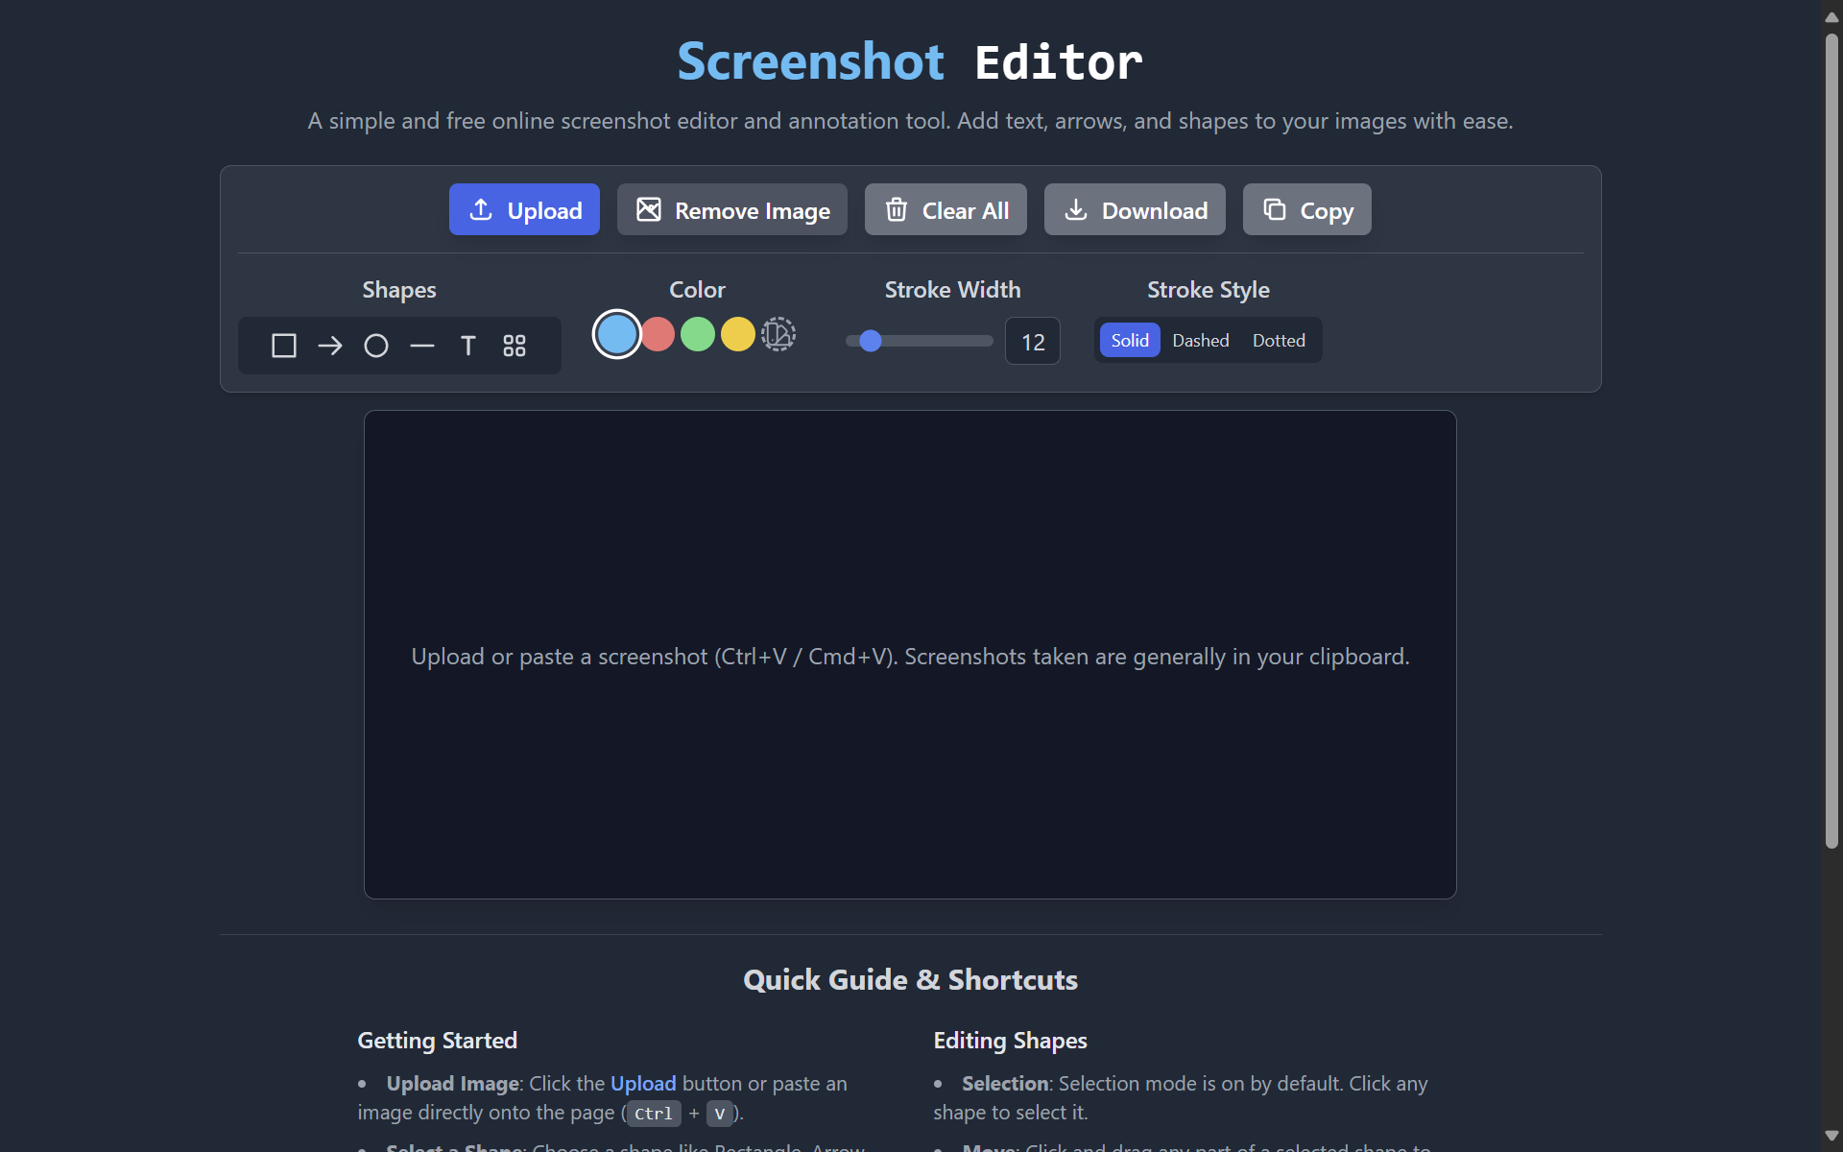Download the edited screenshot
The width and height of the screenshot is (1843, 1152).
tap(1134, 209)
